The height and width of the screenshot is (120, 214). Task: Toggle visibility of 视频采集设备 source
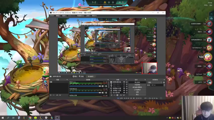(x=124, y=82)
